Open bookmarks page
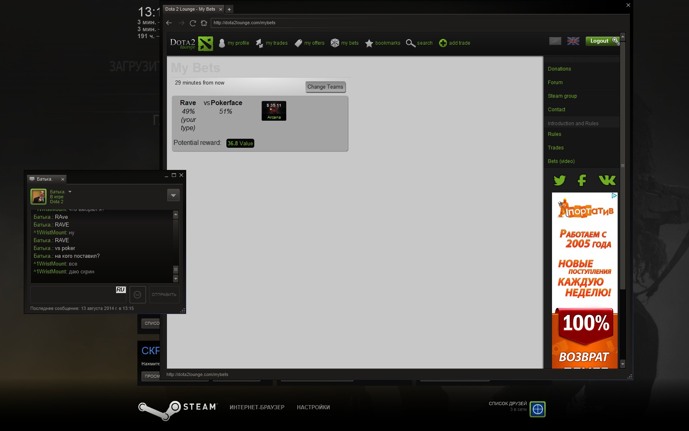 pos(388,43)
